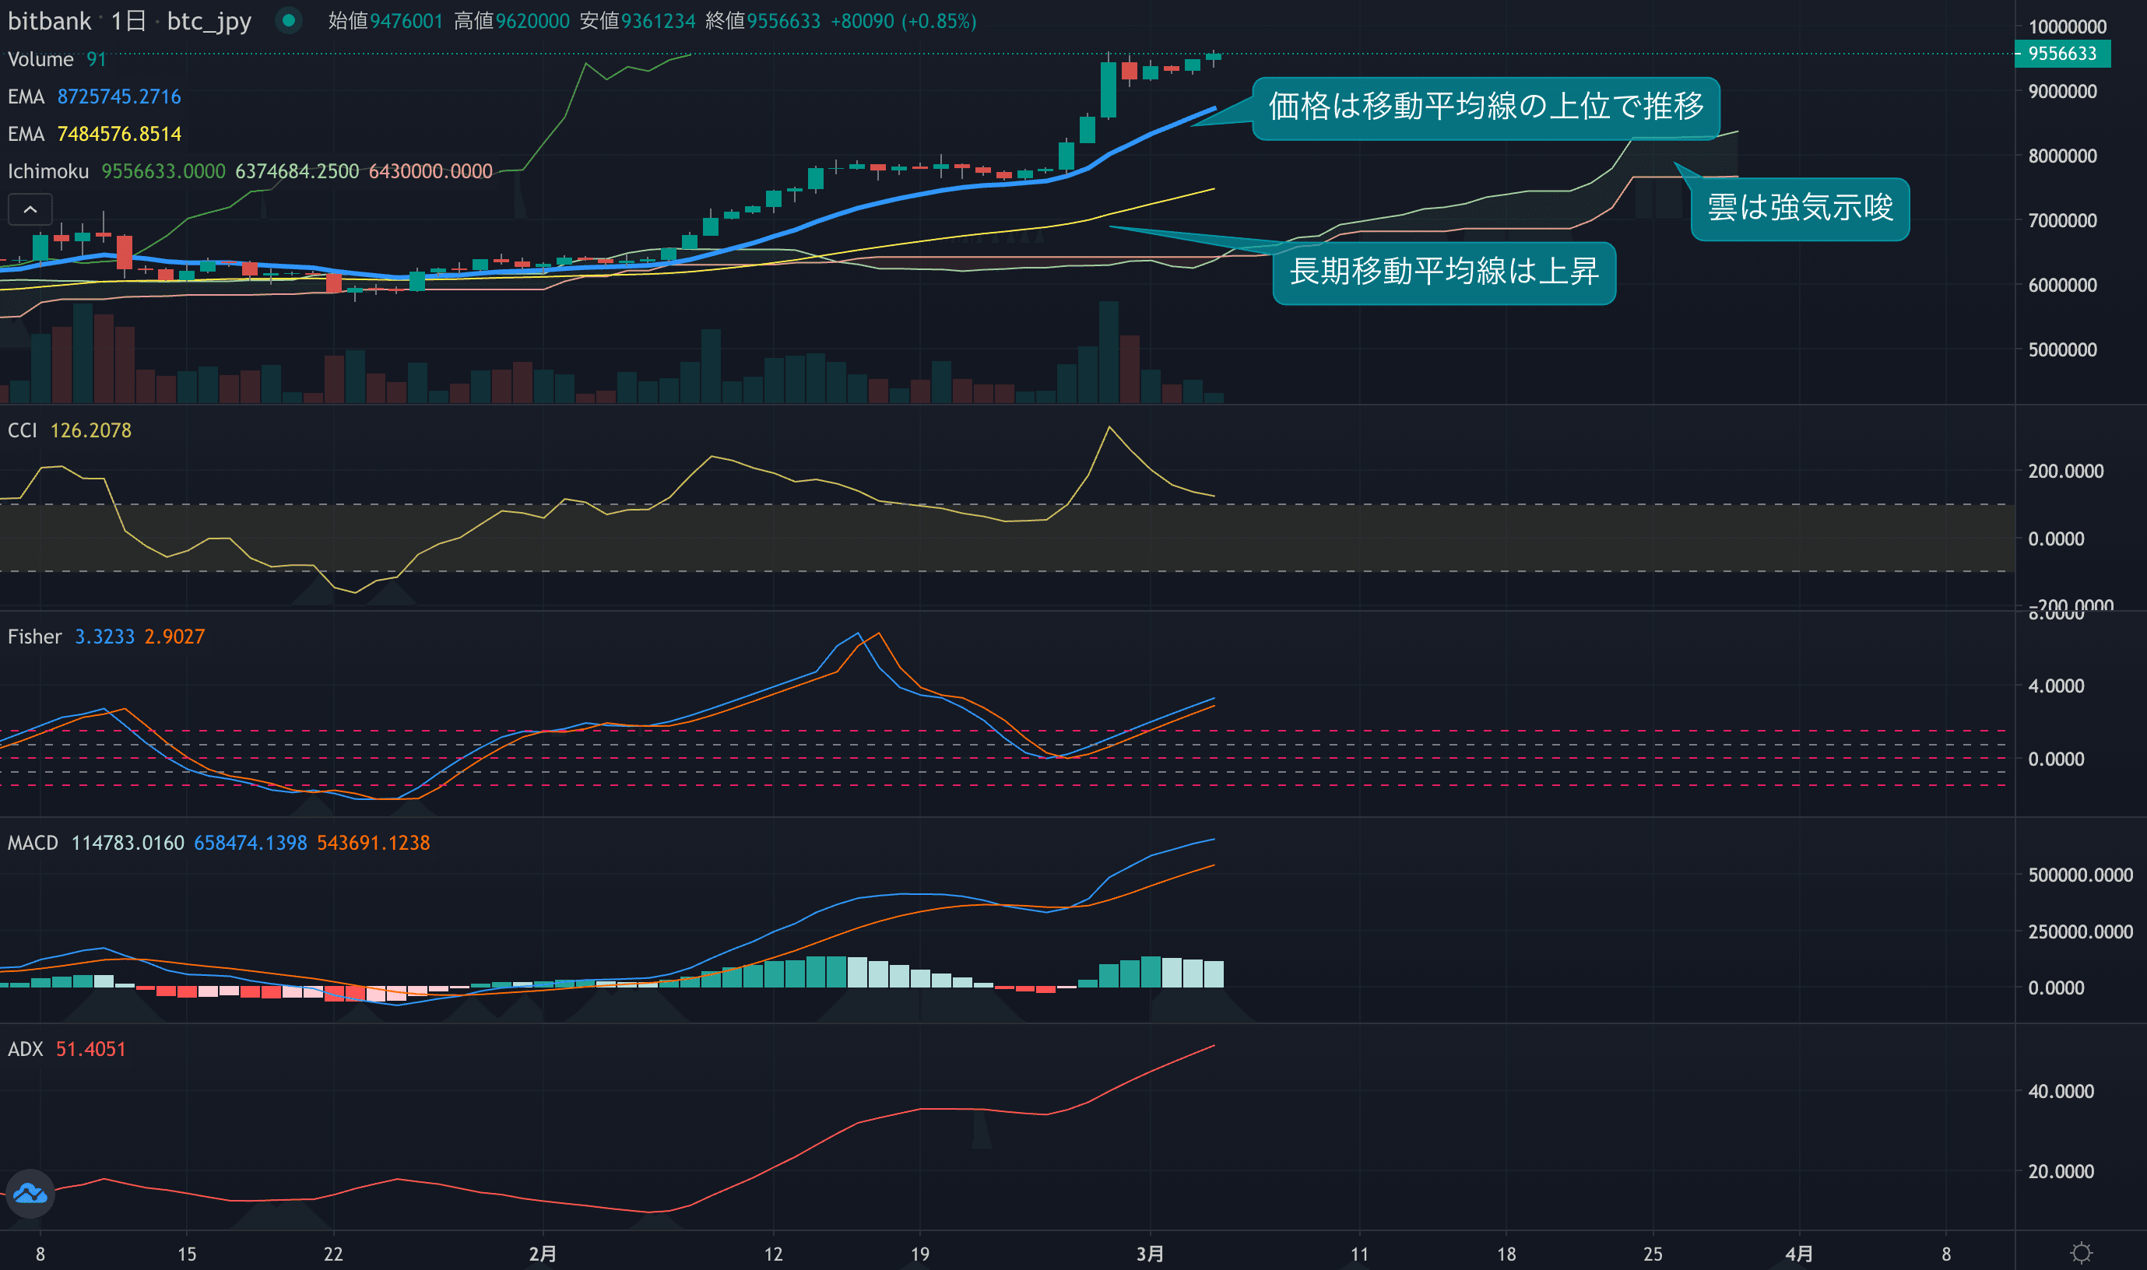Click the '3月' date on the time axis
The image size is (2147, 1270).
1150,1254
